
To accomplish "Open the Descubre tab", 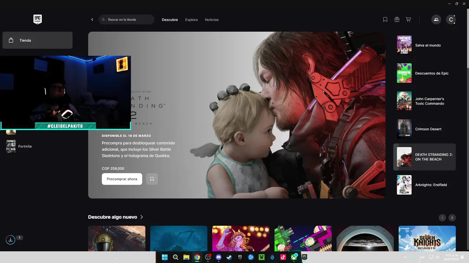I will tap(170, 20).
